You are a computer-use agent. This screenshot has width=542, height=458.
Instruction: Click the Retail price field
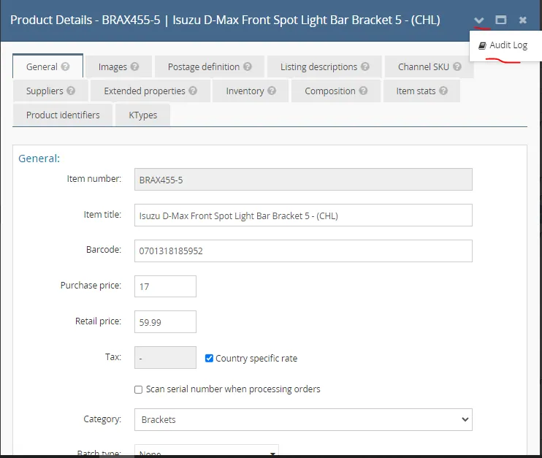pyautogui.click(x=165, y=322)
